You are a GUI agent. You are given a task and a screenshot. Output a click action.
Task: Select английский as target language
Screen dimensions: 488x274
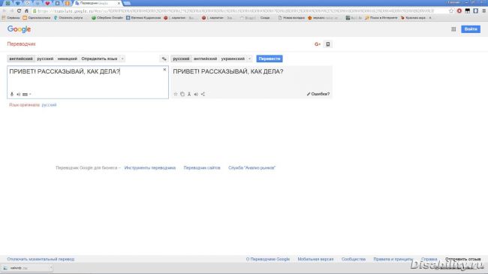pyautogui.click(x=205, y=59)
